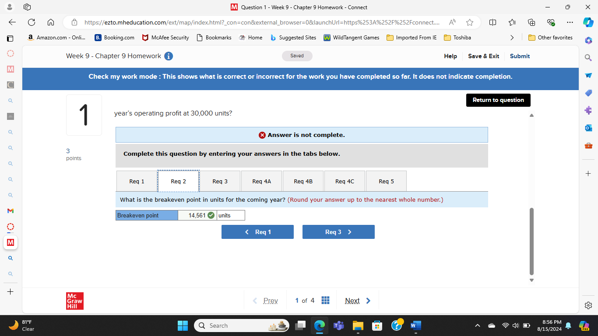Click the info icon beside Week 9 title
Screen dimensions: 598x336
[169, 56]
